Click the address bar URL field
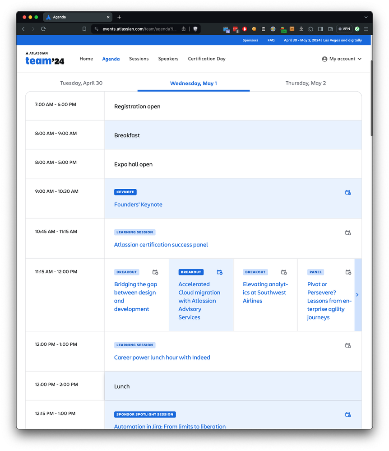The height and width of the screenshot is (451, 389). (139, 29)
